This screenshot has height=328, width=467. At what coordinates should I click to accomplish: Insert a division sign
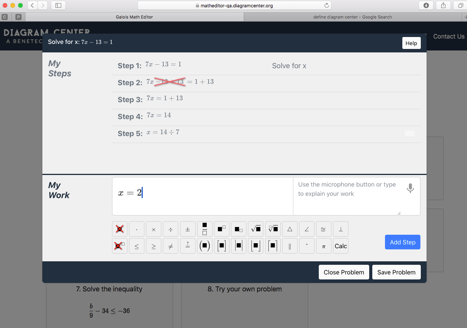171,229
